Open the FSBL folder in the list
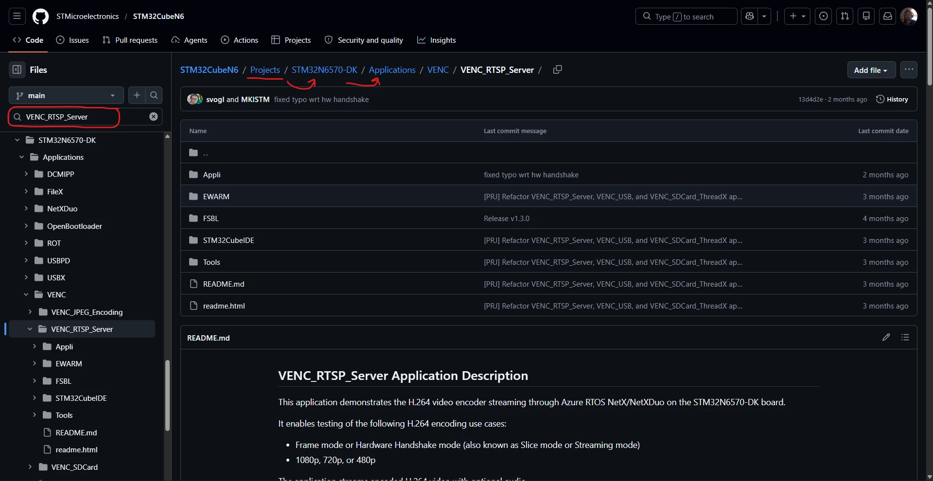Image resolution: width=933 pixels, height=481 pixels. click(211, 218)
